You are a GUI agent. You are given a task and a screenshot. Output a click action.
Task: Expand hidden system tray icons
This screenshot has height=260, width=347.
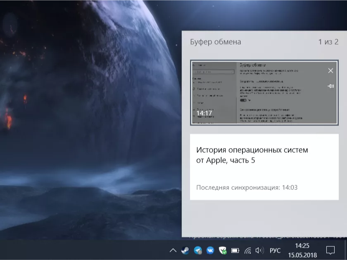(173, 250)
